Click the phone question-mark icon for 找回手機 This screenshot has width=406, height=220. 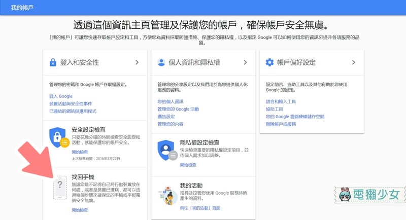point(60,188)
